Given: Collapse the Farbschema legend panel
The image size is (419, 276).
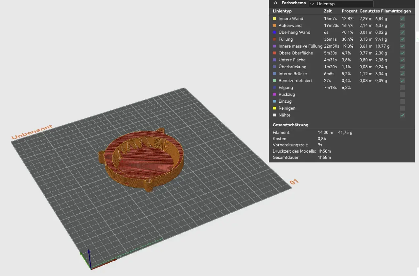Looking at the screenshot, I should coord(275,3).
